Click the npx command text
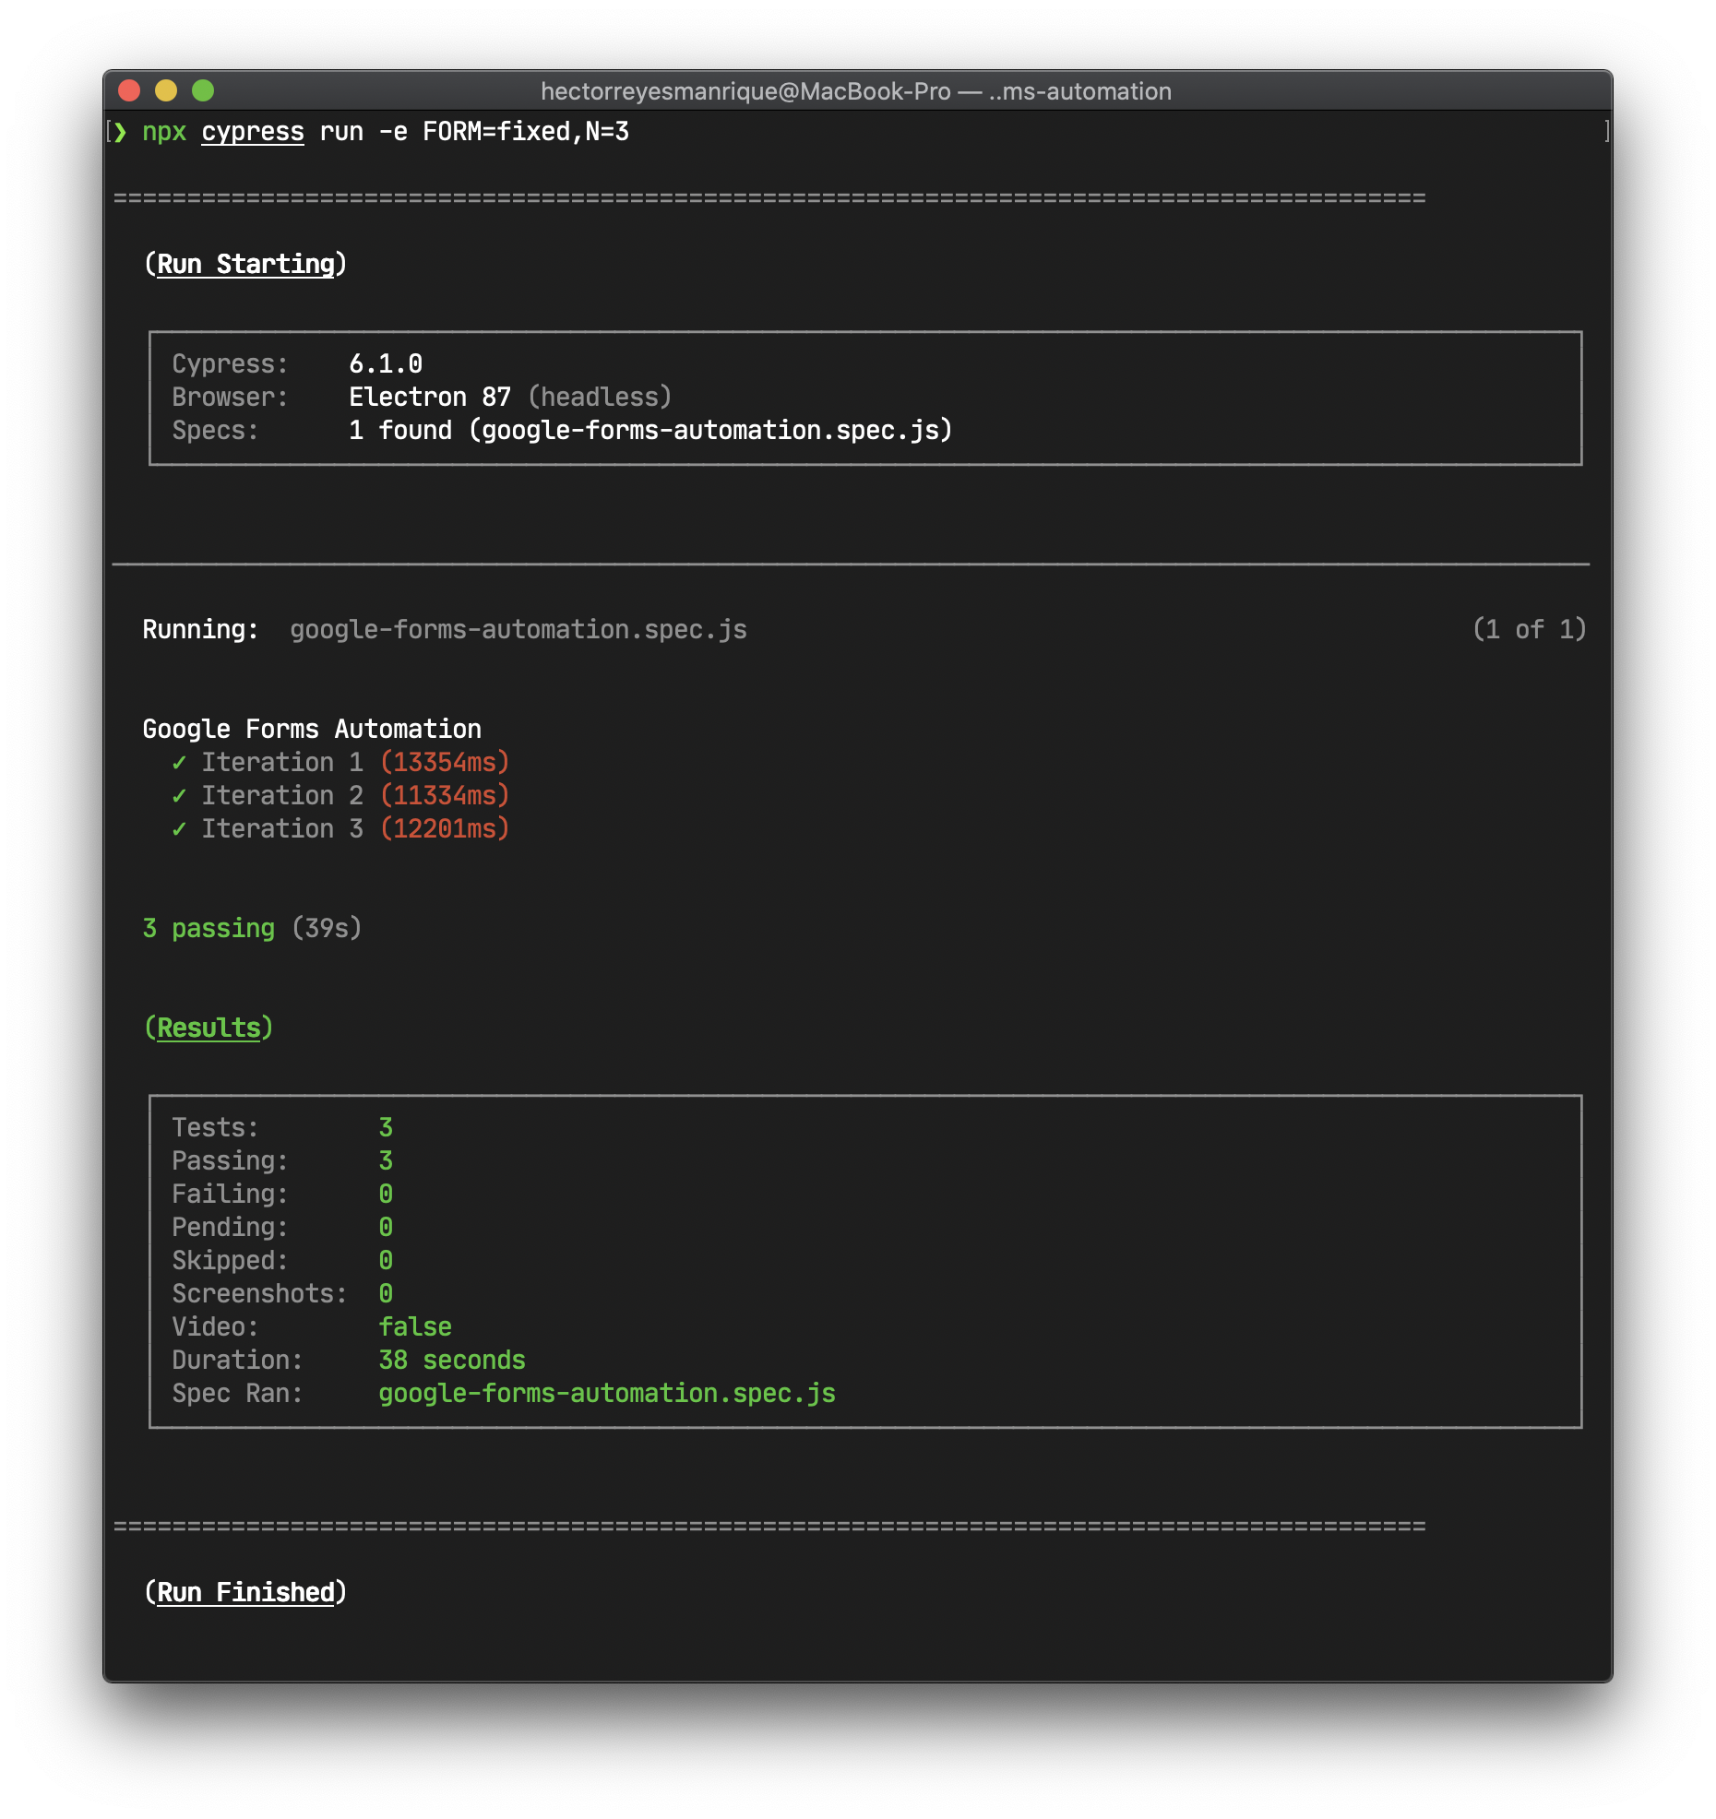The width and height of the screenshot is (1716, 1819). (164, 132)
